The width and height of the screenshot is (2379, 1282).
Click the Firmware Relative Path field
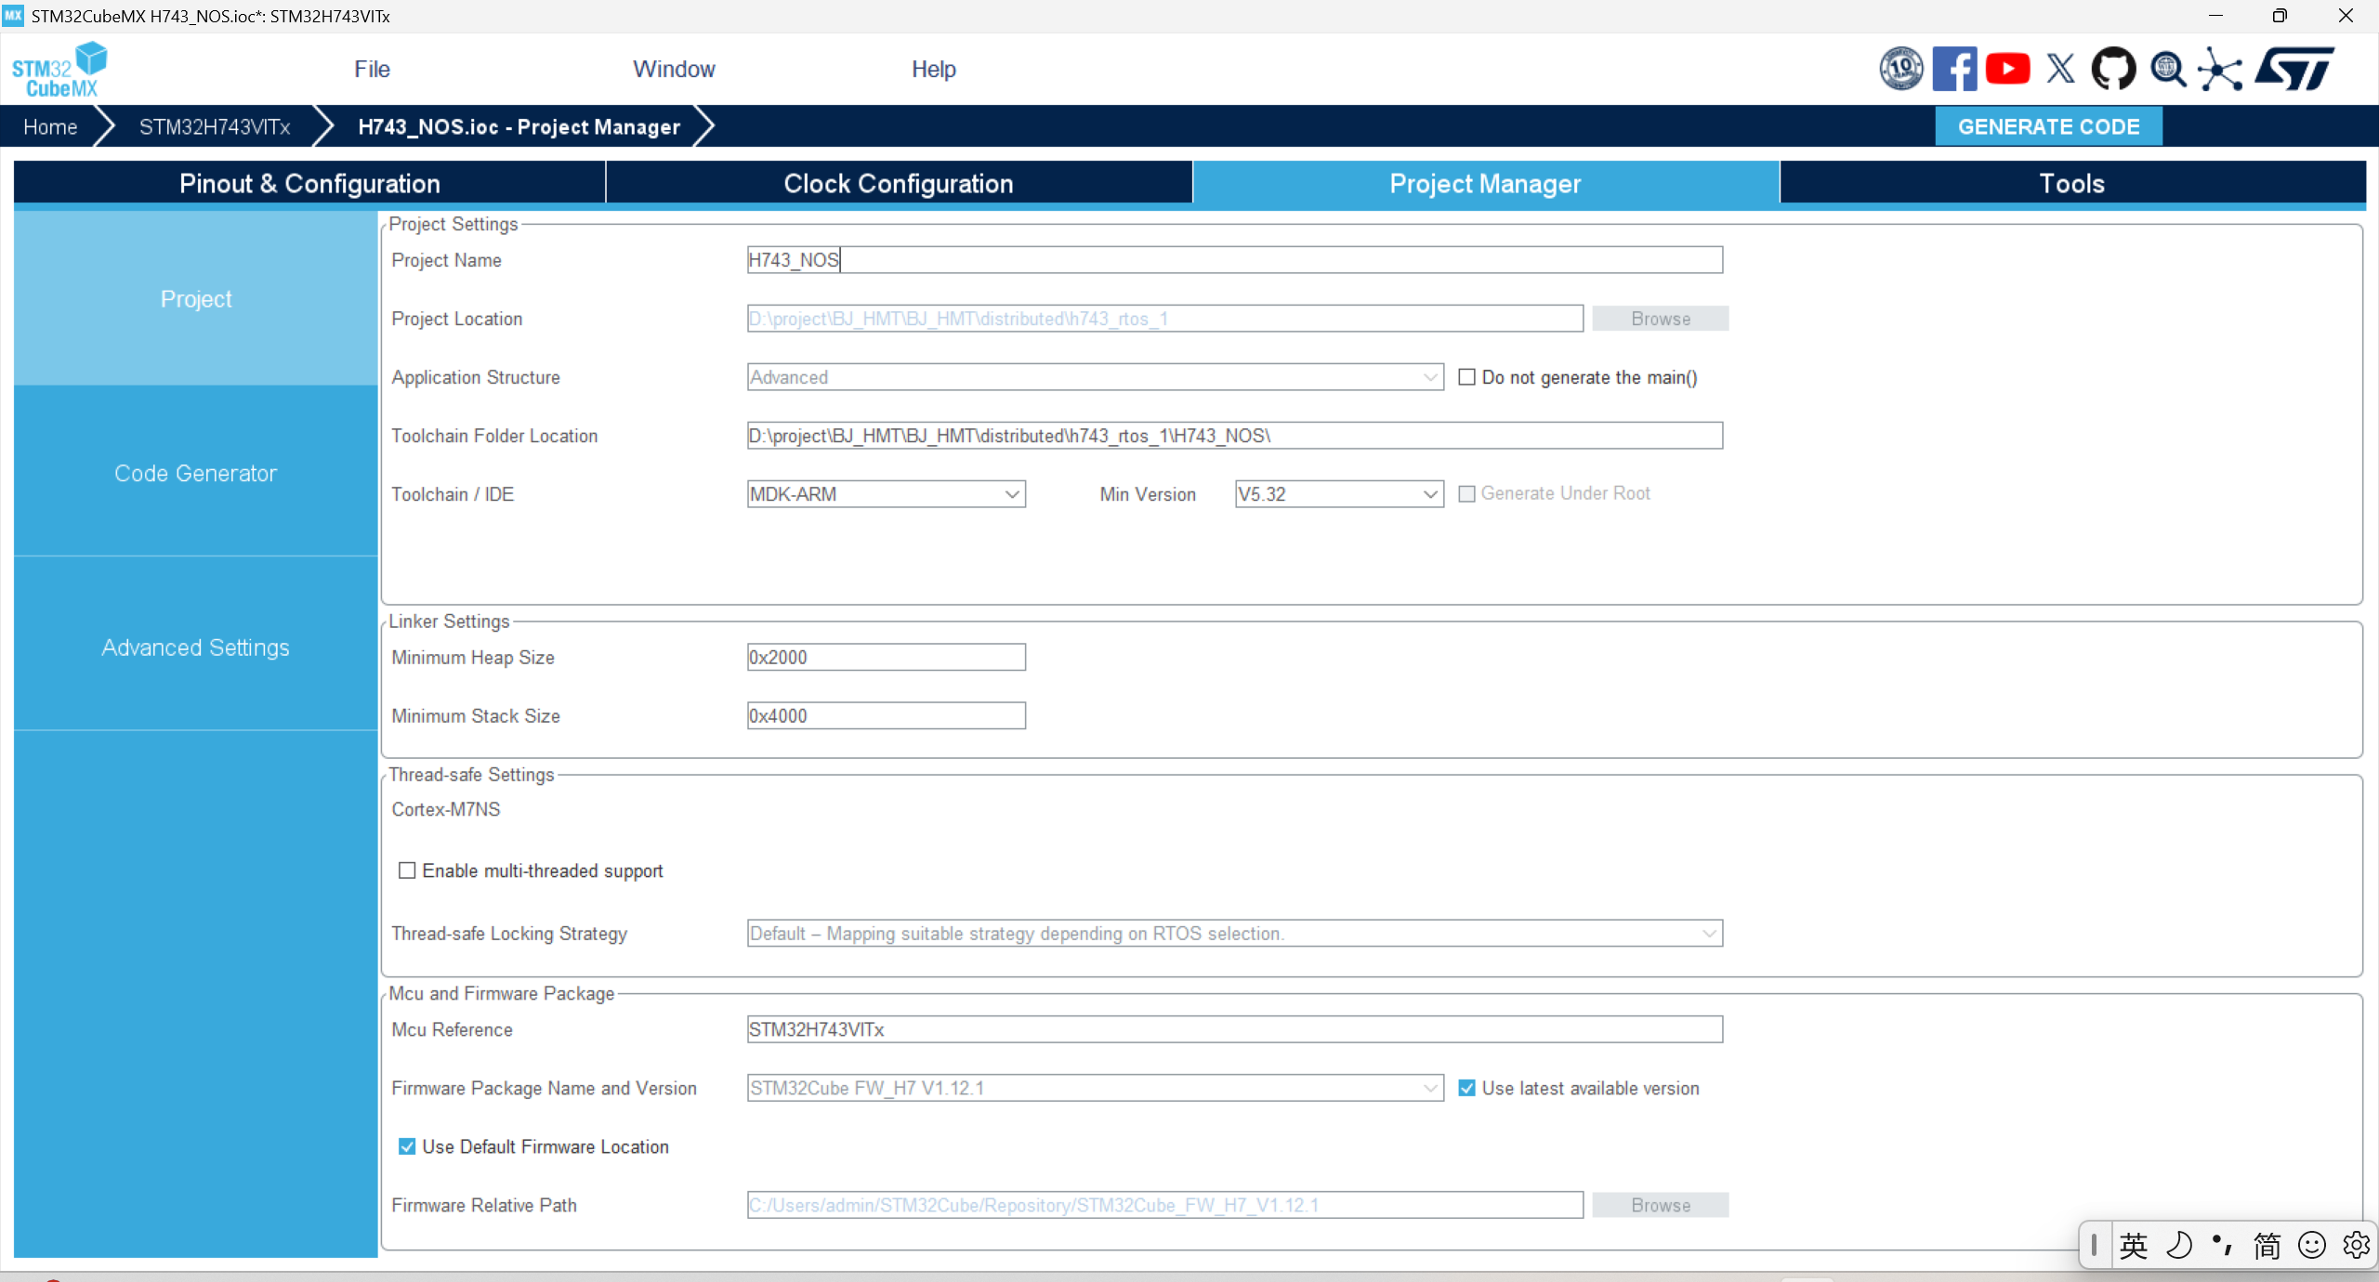pos(1164,1205)
